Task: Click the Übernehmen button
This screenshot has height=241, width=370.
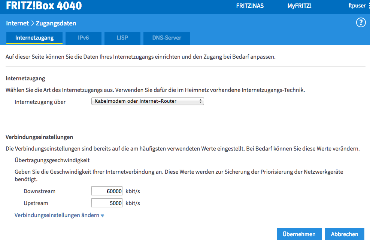Action: 299,234
